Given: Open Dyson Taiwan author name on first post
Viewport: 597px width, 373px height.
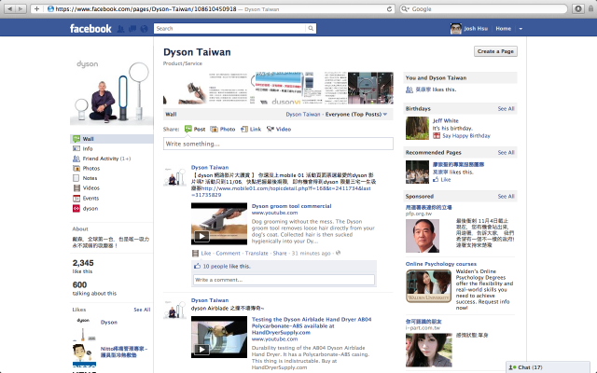Looking at the screenshot, I should (210, 168).
